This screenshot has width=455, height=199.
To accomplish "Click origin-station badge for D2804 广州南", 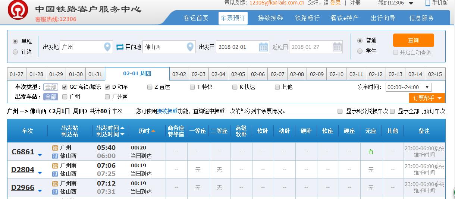I will pos(55,165).
